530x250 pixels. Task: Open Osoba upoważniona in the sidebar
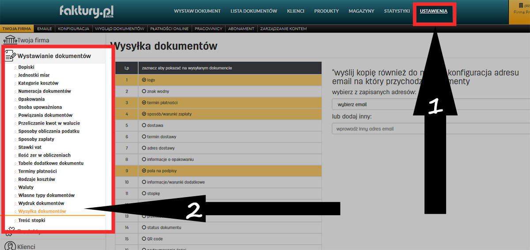click(x=40, y=107)
